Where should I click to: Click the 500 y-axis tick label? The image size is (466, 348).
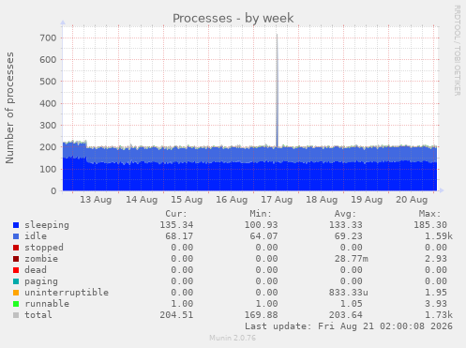[x=48, y=82]
